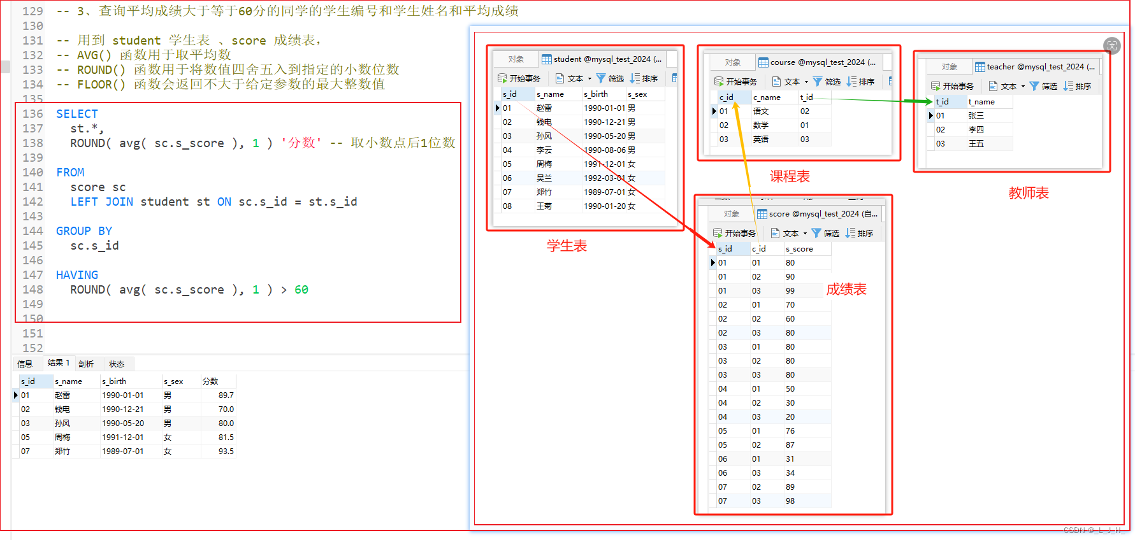The image size is (1135, 540).
Task: Select the score @mysql_test_2024 tab
Action: point(818,213)
